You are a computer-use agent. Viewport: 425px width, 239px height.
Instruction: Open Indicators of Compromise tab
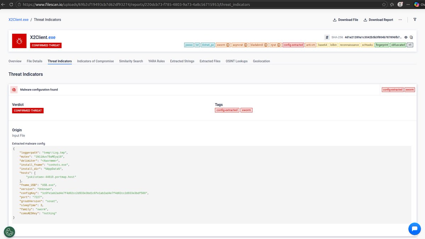(x=95, y=61)
